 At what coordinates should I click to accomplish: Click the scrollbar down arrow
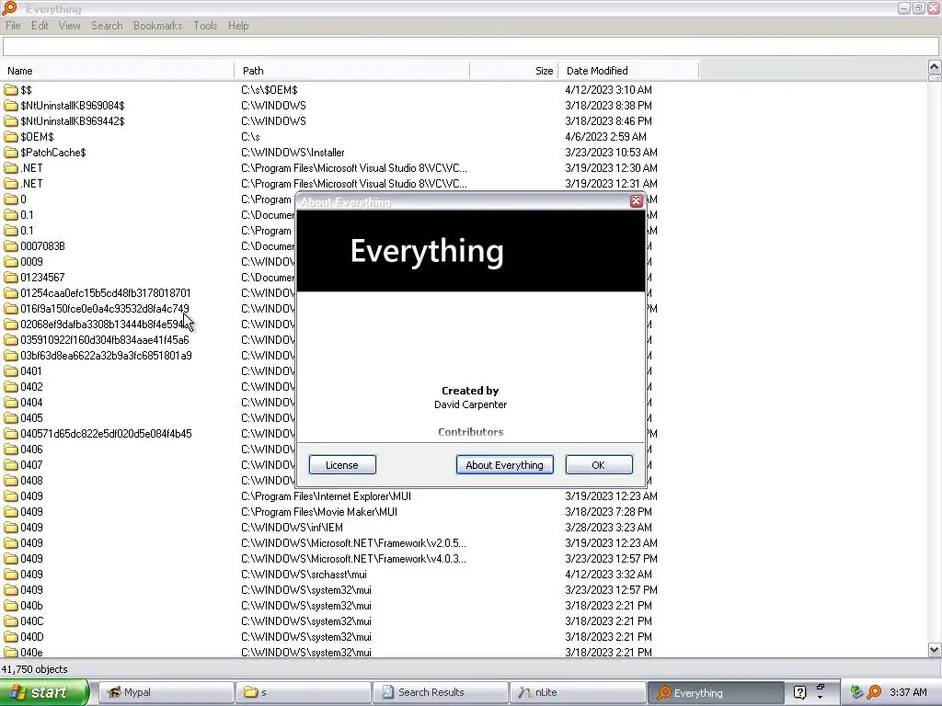[935, 650]
